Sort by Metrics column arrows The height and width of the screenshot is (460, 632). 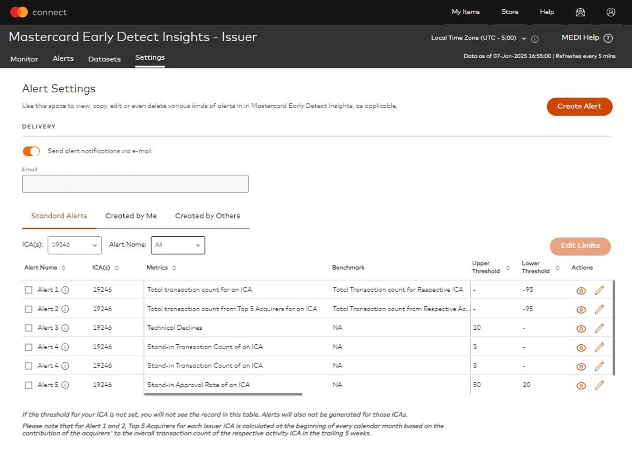pos(174,268)
